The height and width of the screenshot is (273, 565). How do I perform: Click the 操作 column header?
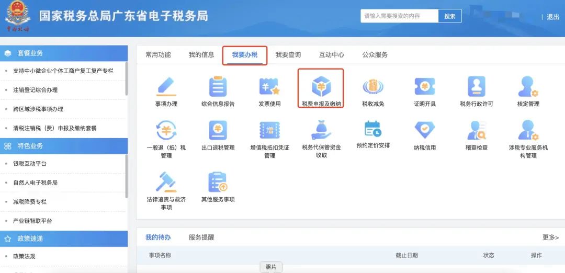pos(537,255)
